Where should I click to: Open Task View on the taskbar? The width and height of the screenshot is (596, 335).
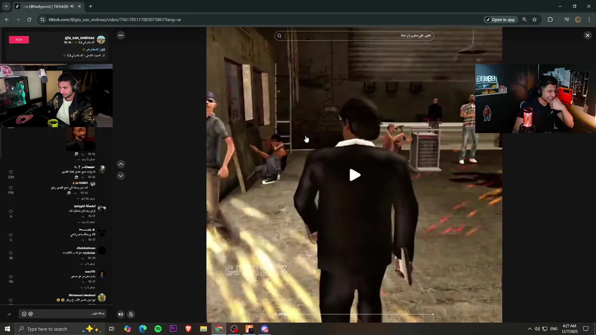coord(112,329)
